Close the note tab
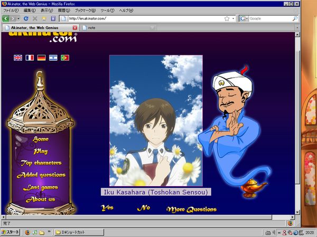The height and width of the screenshot is (237, 317). pyautogui.click(x=153, y=27)
